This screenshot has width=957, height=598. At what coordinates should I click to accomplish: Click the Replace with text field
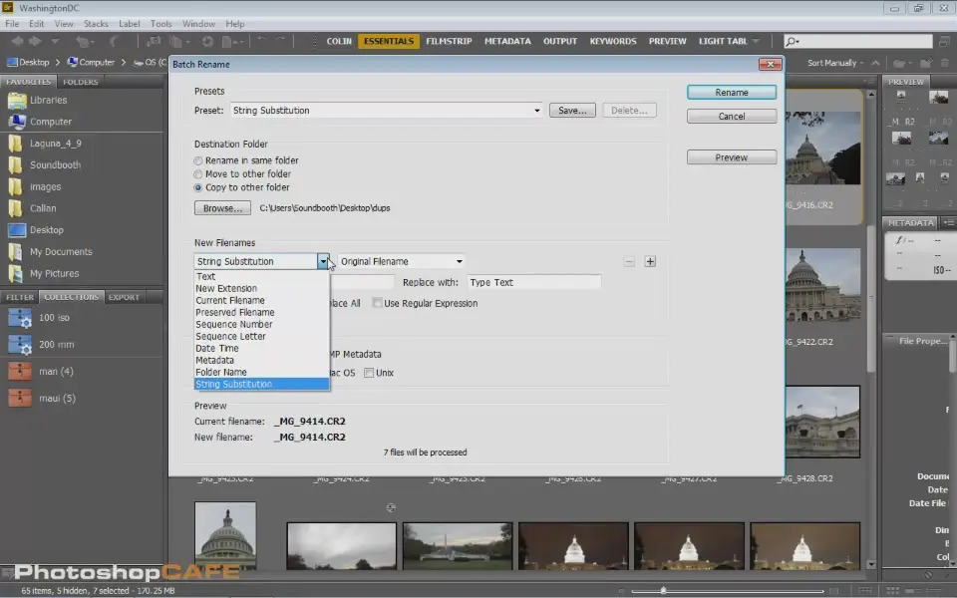pos(534,282)
